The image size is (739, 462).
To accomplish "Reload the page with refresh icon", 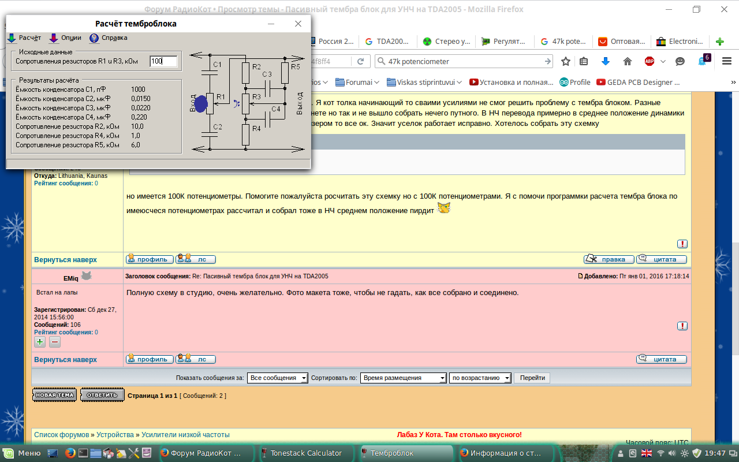I will pos(360,61).
